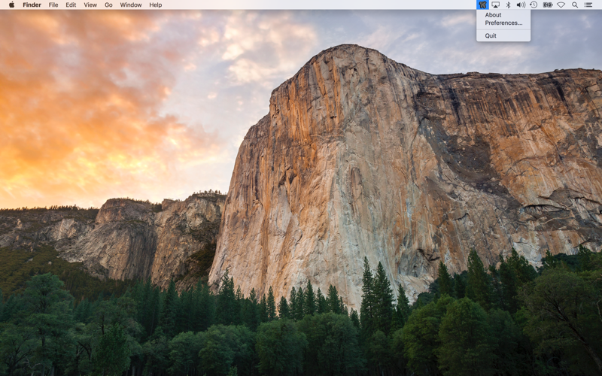Open the File menu

pos(53,5)
